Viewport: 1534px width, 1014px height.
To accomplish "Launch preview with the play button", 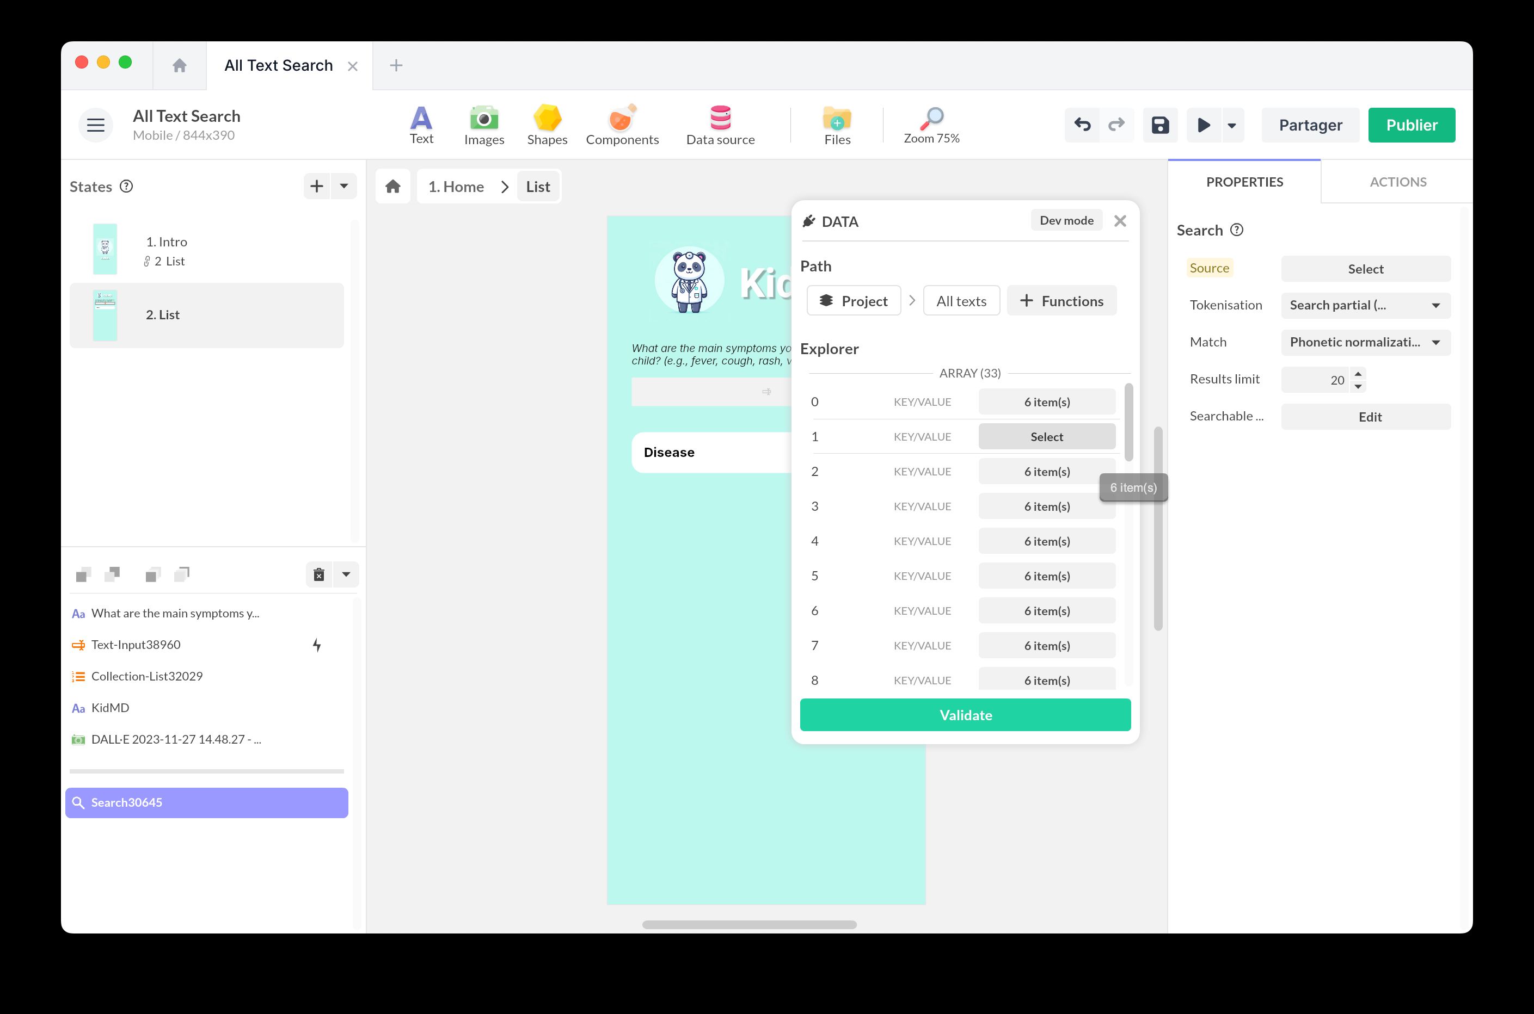I will 1204,125.
